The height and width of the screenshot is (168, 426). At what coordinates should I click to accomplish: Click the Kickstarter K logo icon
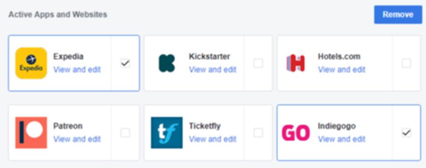[x=167, y=63]
